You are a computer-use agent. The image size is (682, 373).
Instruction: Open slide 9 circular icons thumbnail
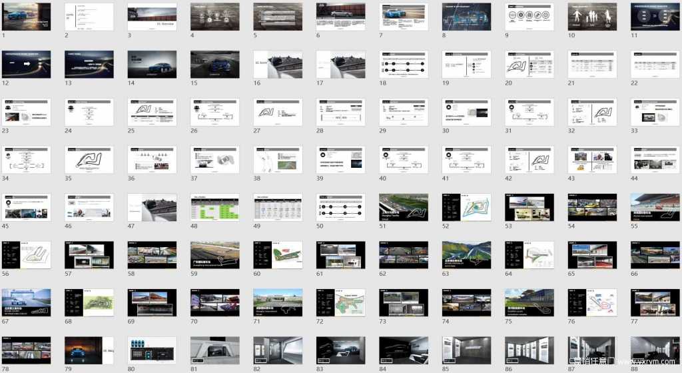pos(529,17)
